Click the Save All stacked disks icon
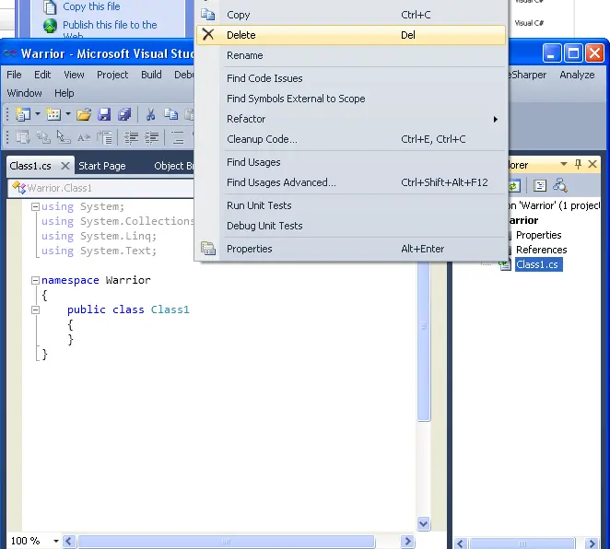610x549 pixels. [x=124, y=114]
